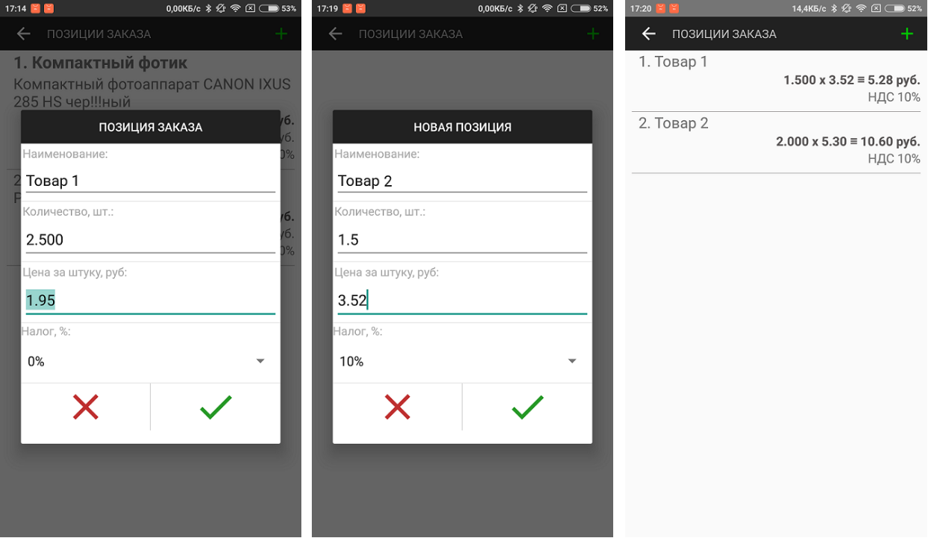928x538 pixels.
Task: Tap the battery indicator in the rightmost status bar
Action: pyautogui.click(x=894, y=8)
